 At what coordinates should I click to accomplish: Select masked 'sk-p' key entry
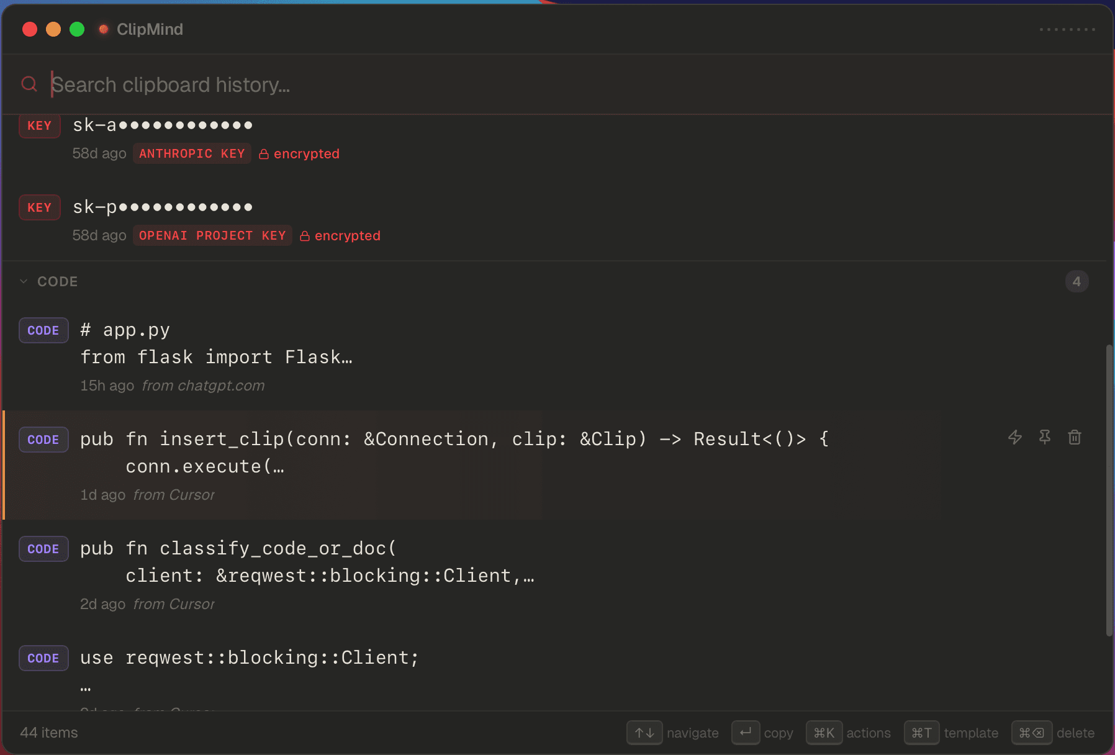tap(163, 207)
